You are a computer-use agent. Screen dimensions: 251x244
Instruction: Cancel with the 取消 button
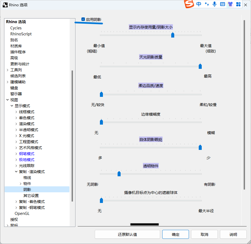pyautogui.click(x=204, y=234)
